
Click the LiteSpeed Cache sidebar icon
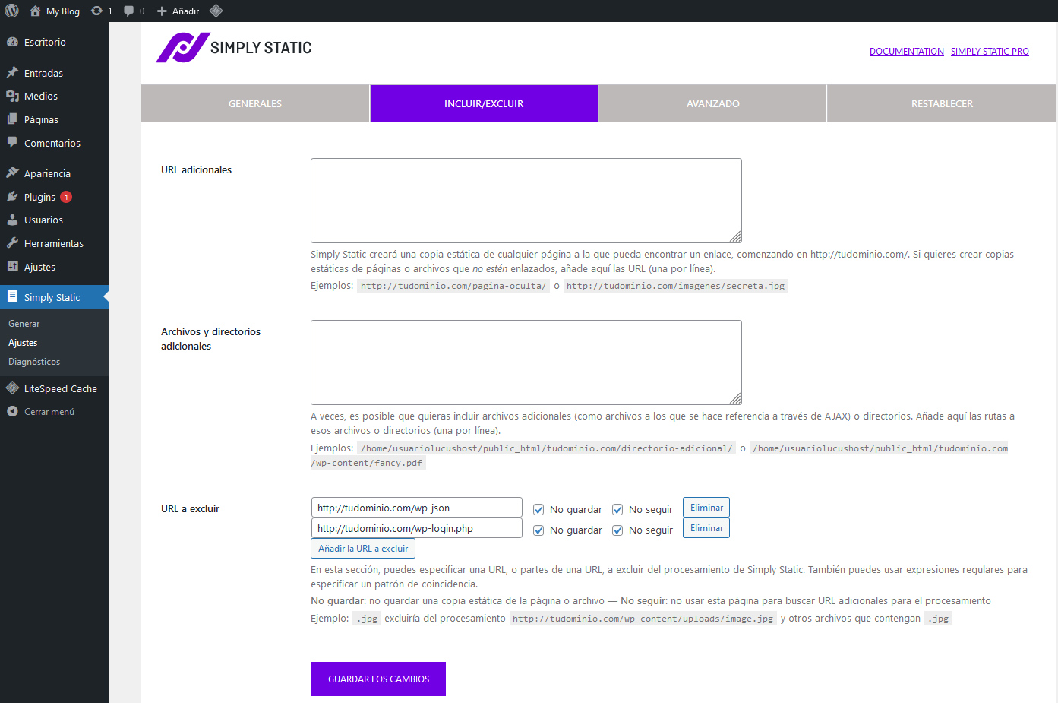(12, 388)
